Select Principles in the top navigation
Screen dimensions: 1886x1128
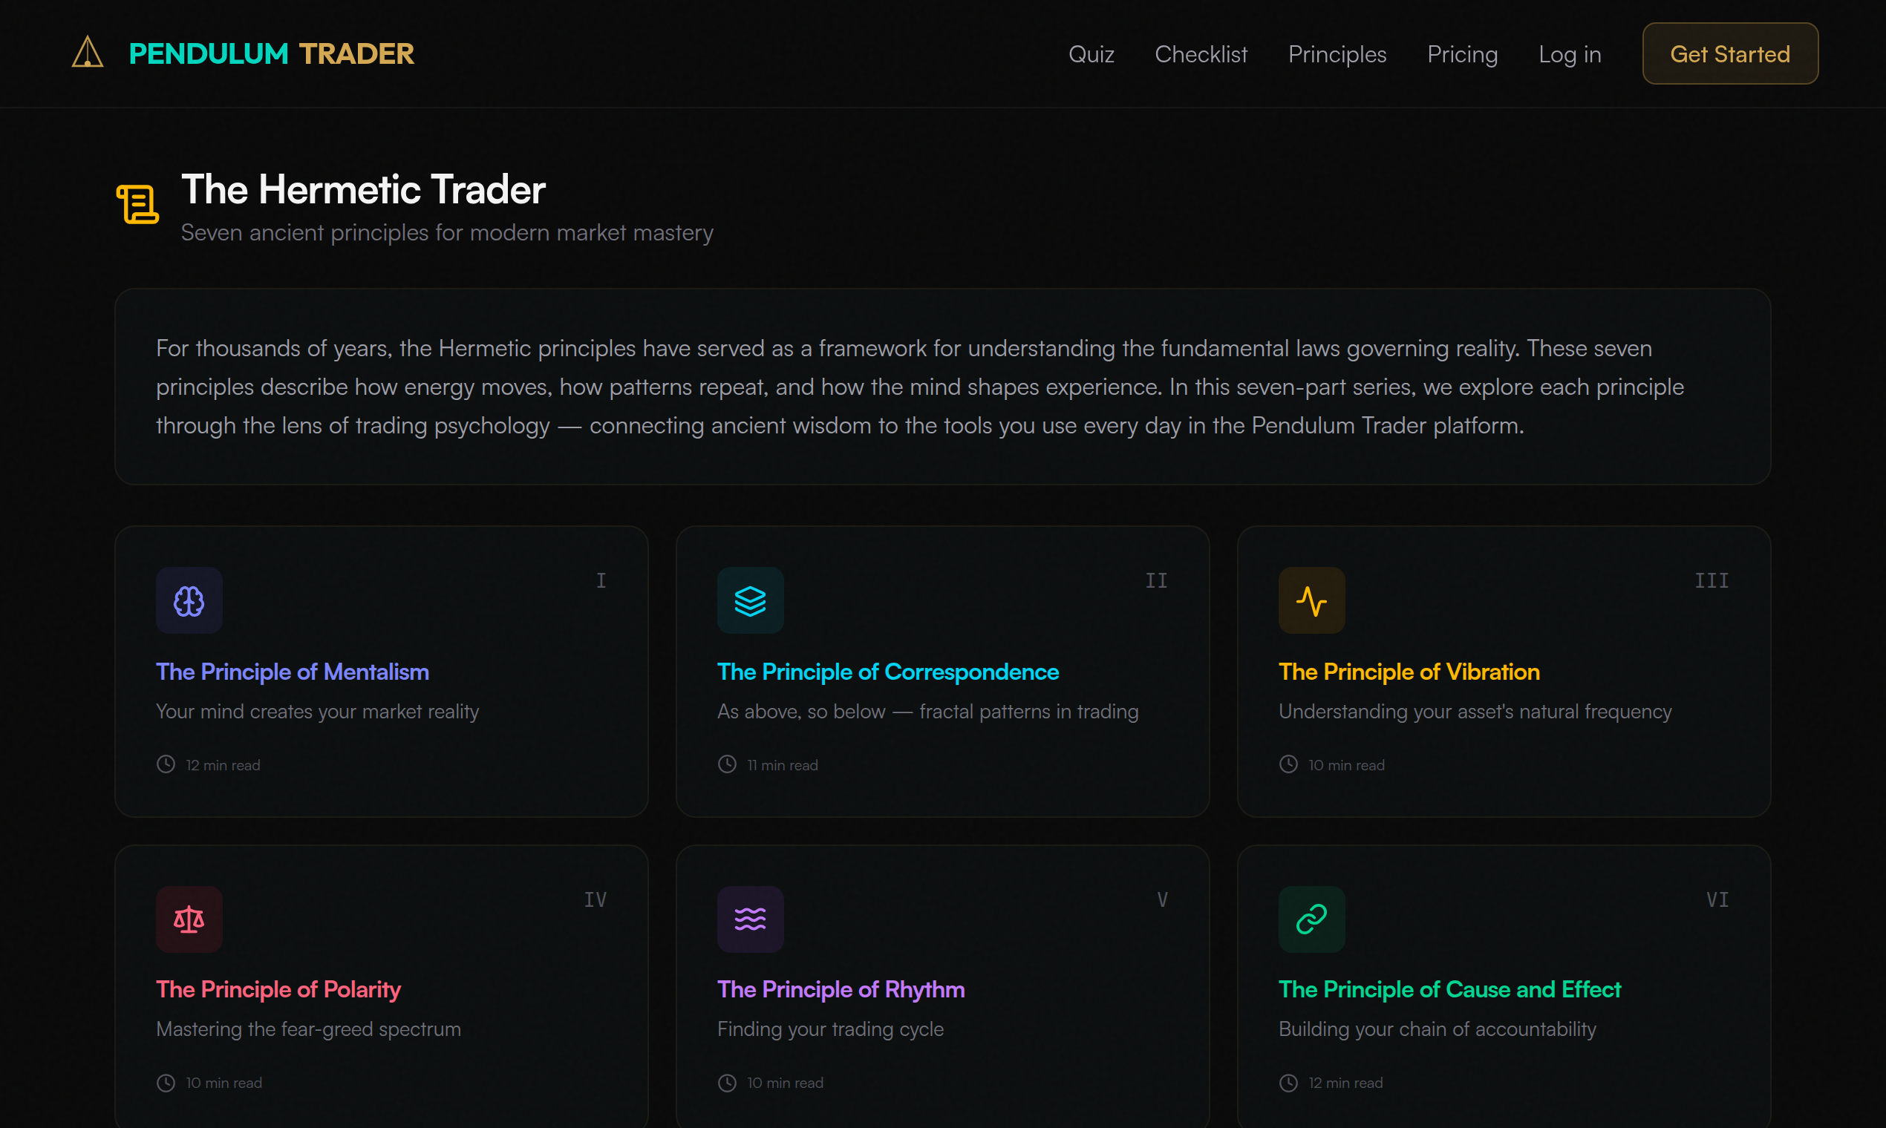pyautogui.click(x=1337, y=54)
